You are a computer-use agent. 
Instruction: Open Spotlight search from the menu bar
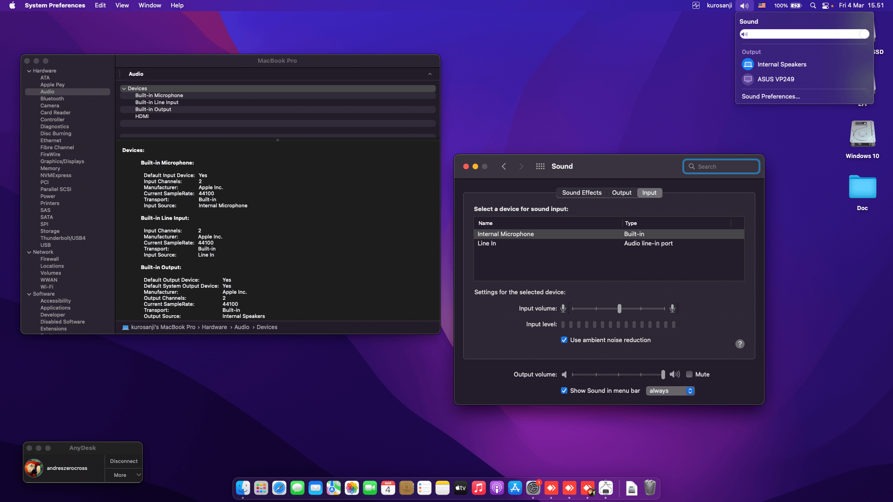point(813,6)
